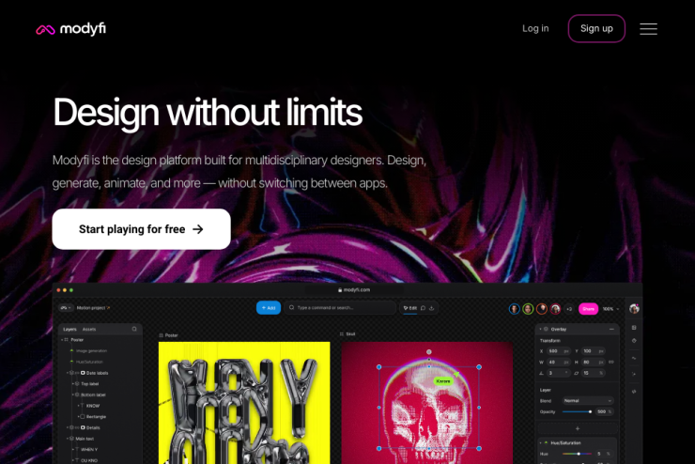The height and width of the screenshot is (464, 695).
Task: Select the OU KNO text layer
Action: coord(89,460)
